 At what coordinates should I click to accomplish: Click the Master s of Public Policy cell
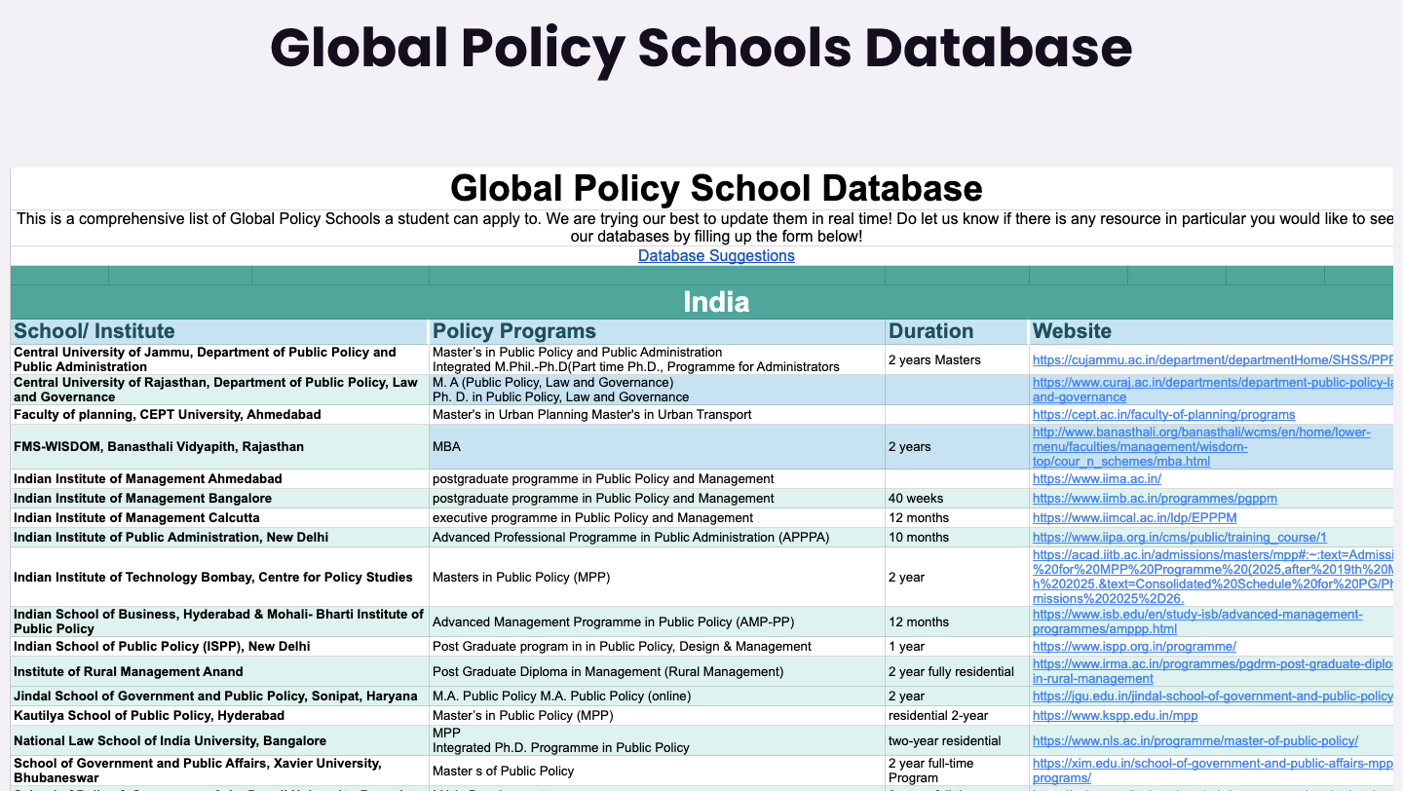click(x=657, y=771)
